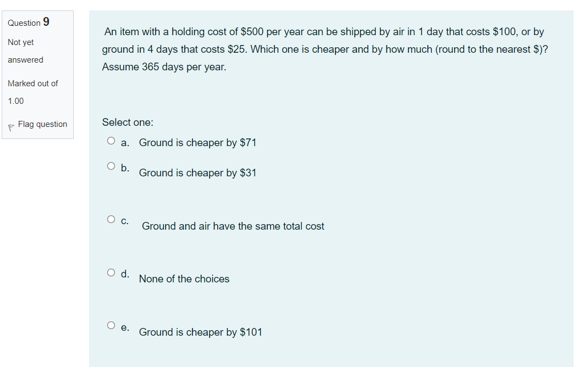Click the question text about holding cost
The height and width of the screenshot is (367, 578).
pyautogui.click(x=323, y=49)
